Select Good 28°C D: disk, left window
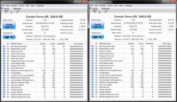The image size is (177, 102). [7, 10]
